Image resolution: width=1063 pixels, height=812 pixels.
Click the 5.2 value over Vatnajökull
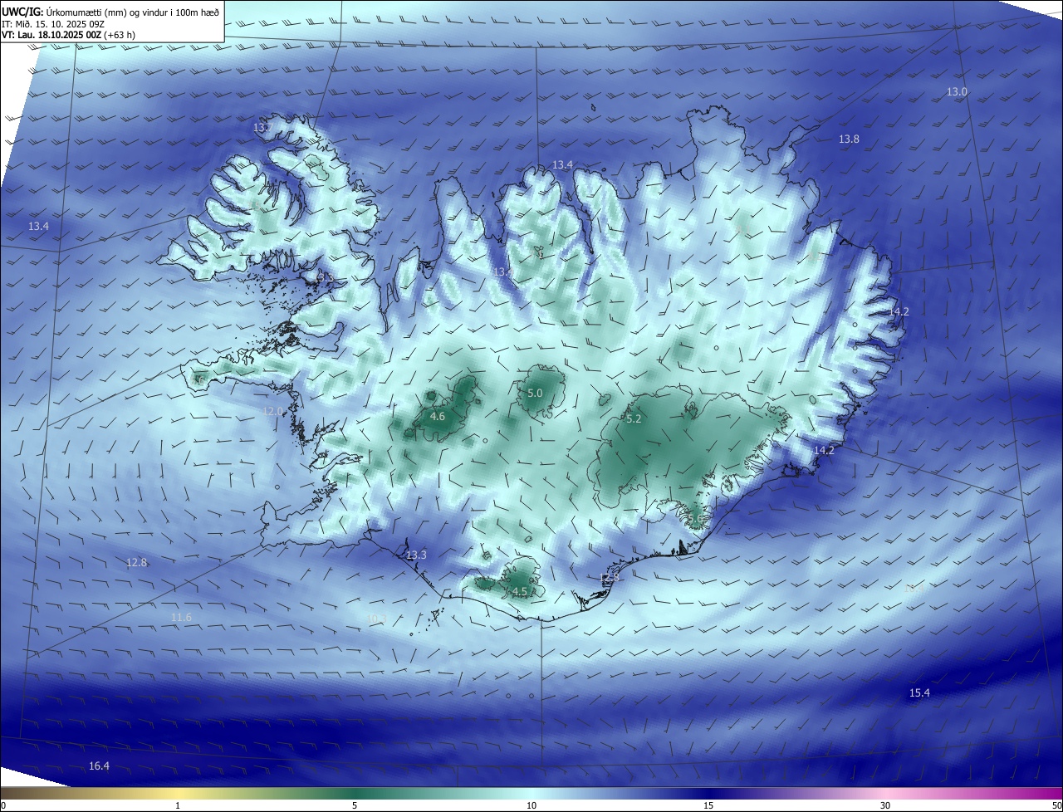[x=634, y=419]
